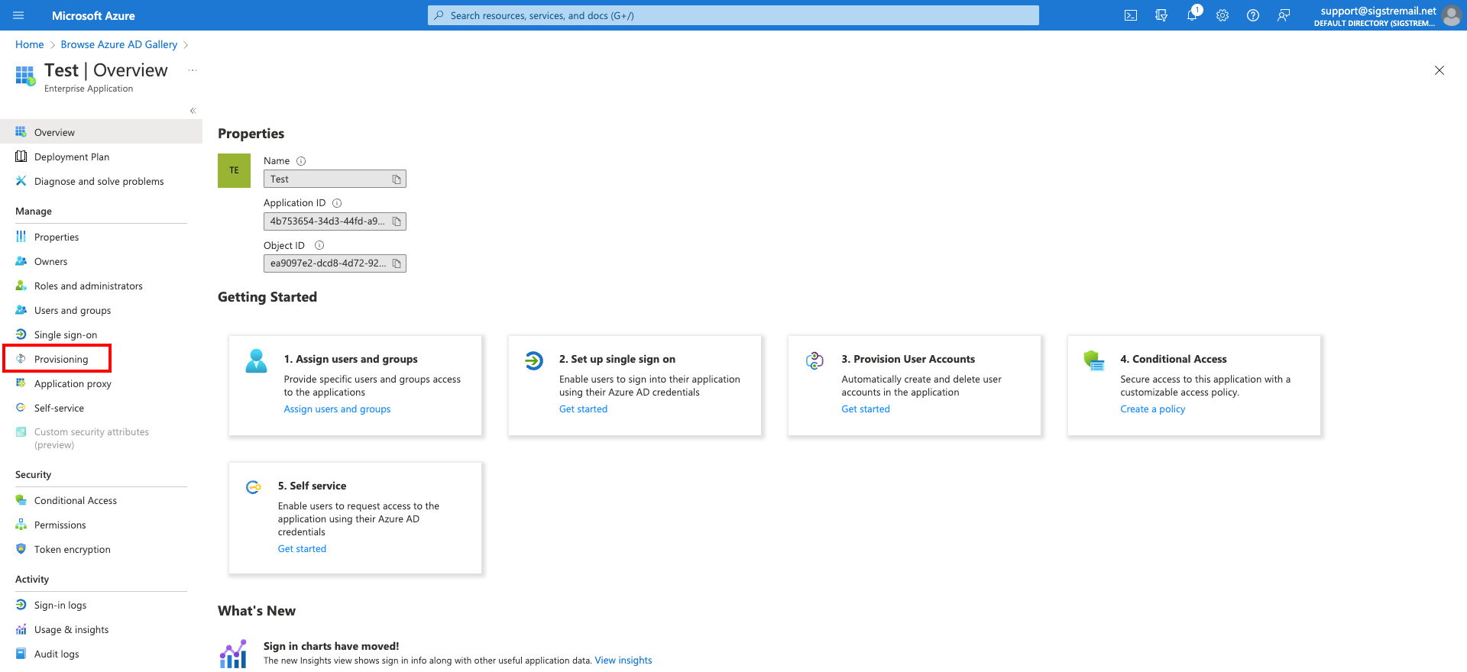Viewport: 1467px width, 672px height.
Task: Open the Notifications bell
Action: 1192,15
